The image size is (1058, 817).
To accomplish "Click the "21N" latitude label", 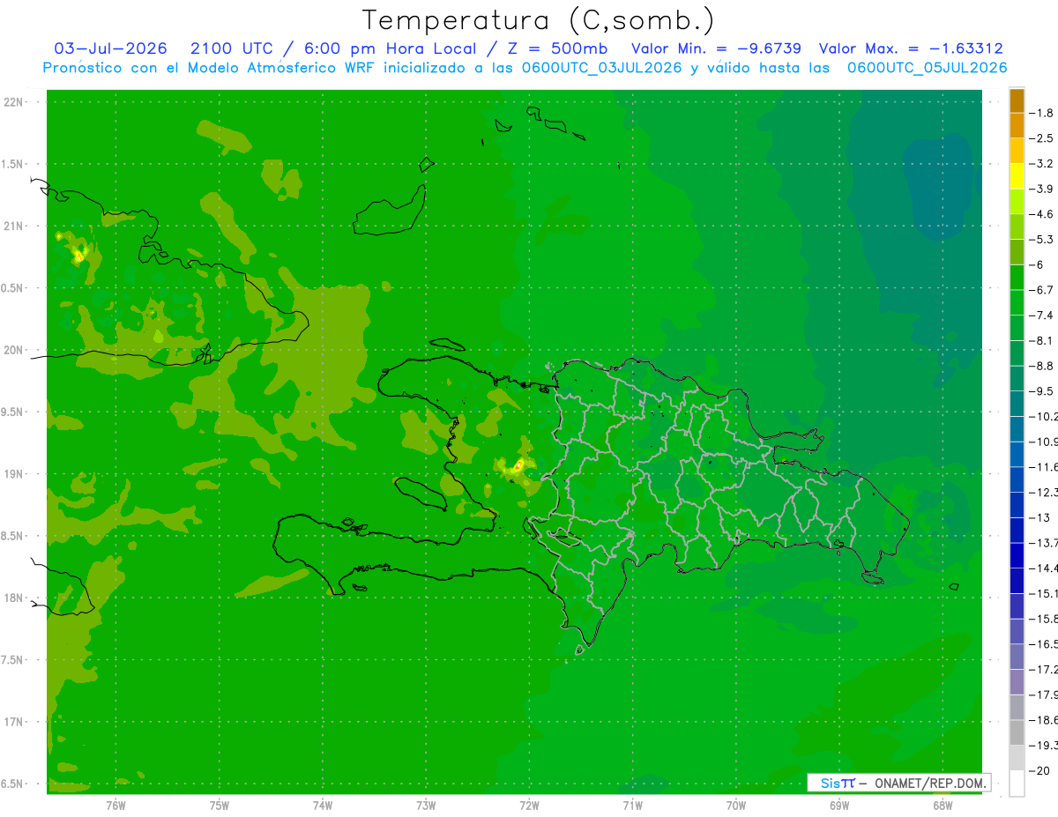I will (x=14, y=226).
